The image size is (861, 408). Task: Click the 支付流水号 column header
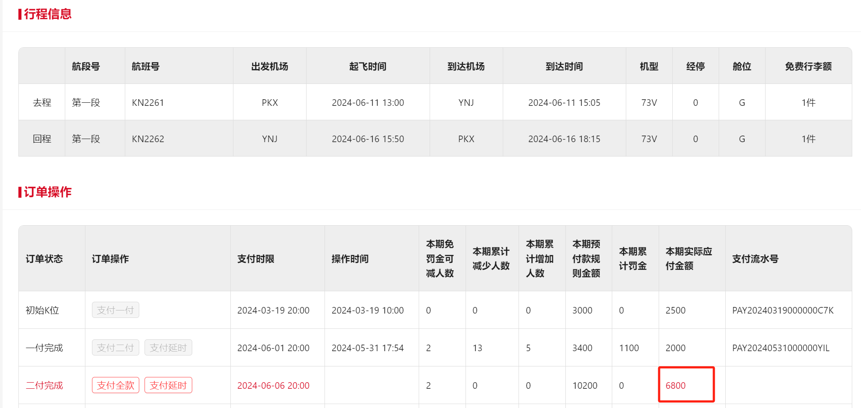pos(755,259)
